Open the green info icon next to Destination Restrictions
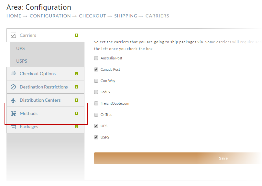 coord(76,87)
